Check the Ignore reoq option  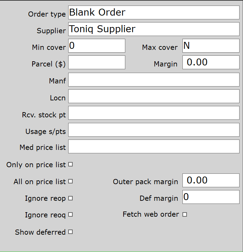pyautogui.click(x=71, y=215)
